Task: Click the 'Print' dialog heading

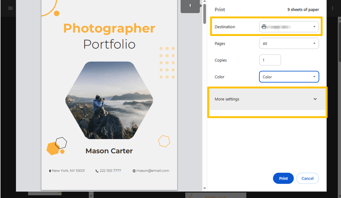Action: click(x=220, y=10)
